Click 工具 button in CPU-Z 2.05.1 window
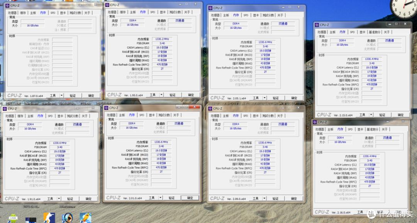Image resolution: width=417 pixels, height=223 pixels. point(256,98)
